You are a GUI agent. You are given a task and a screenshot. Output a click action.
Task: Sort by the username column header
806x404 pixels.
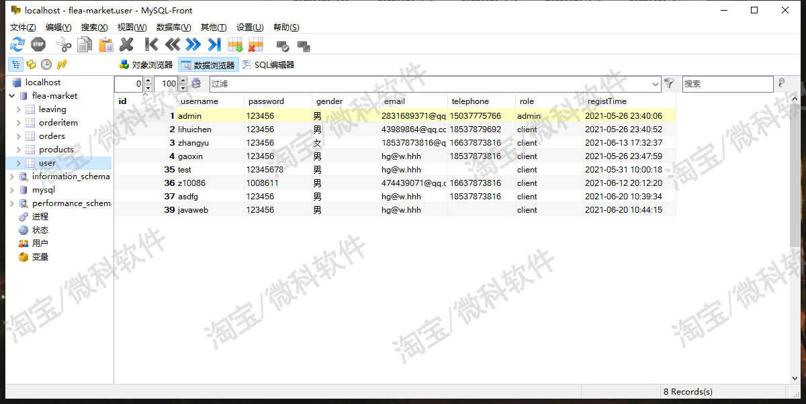tap(210, 101)
